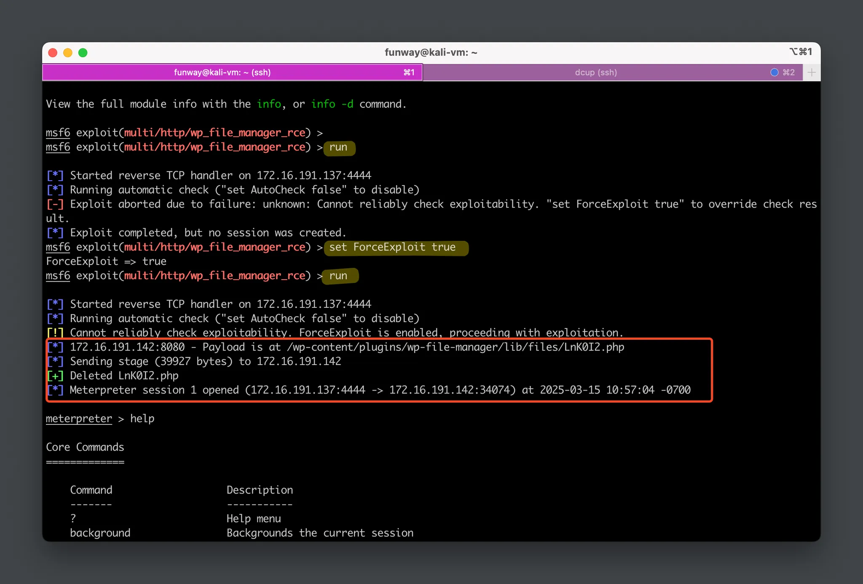Click the highlighted 'set ForceExploit true' command
The image size is (863, 584).
tap(392, 247)
